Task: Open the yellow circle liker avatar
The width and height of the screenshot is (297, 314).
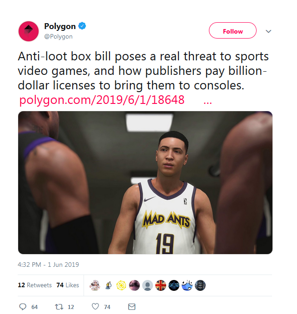Action: 121,285
